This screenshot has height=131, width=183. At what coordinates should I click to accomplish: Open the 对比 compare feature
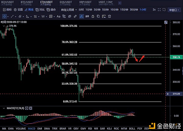40,10
